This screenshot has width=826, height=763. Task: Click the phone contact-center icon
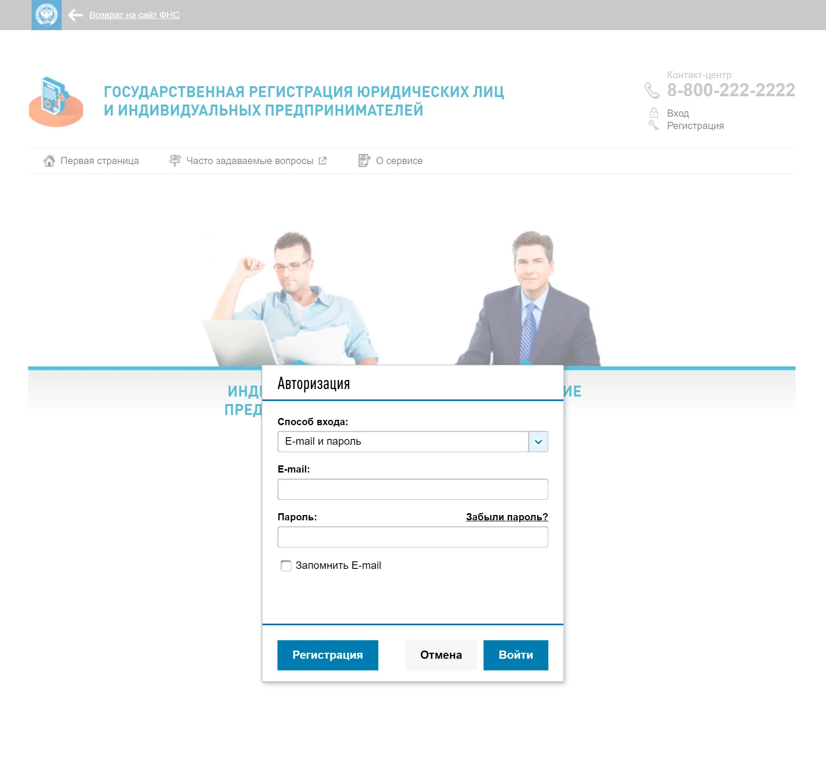point(652,91)
